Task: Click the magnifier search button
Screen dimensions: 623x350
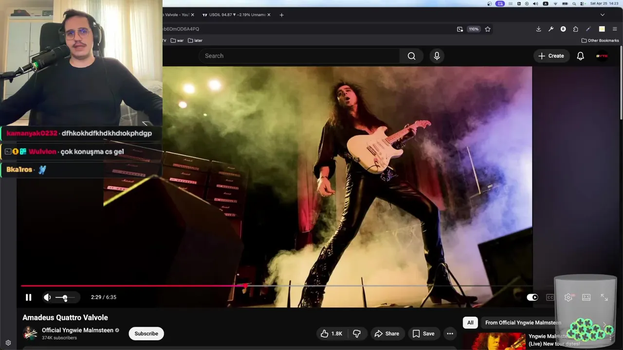Action: click(412, 56)
